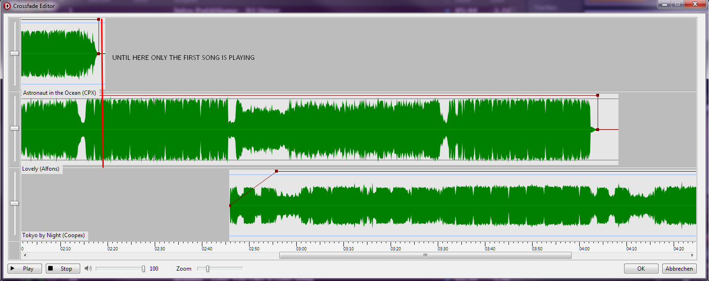Click the Crossfade Editor app icon in title bar
709x281 pixels.
point(7,6)
